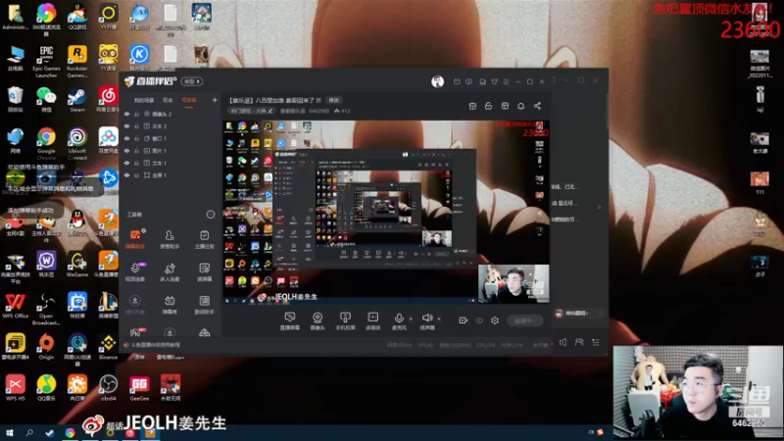Click the list icon at bottom-right corner of the app
The height and width of the screenshot is (441, 784).
pos(596,342)
